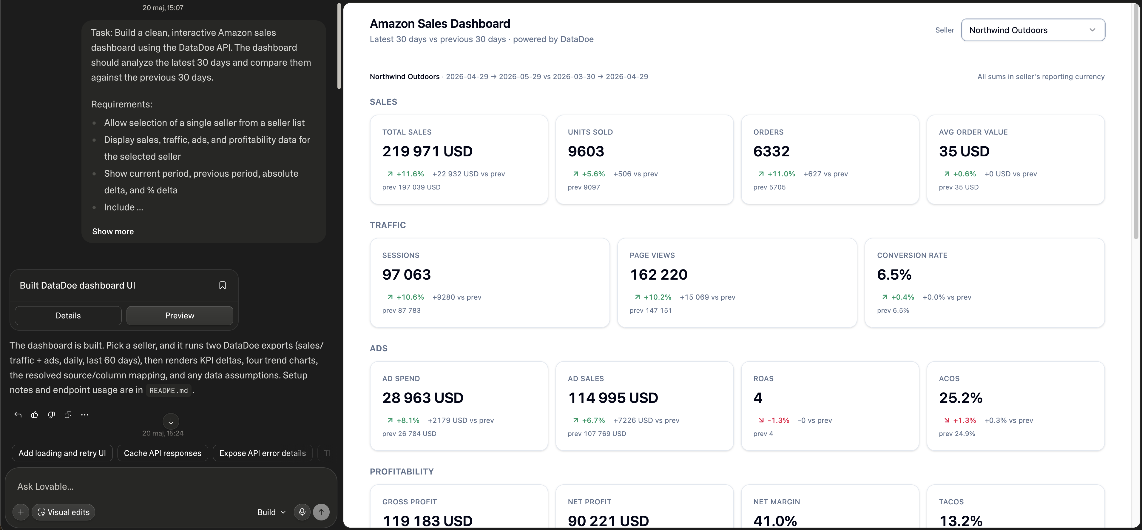Click the NET PROFIT card label
Viewport: 1142px width, 530px height.
(x=589, y=502)
